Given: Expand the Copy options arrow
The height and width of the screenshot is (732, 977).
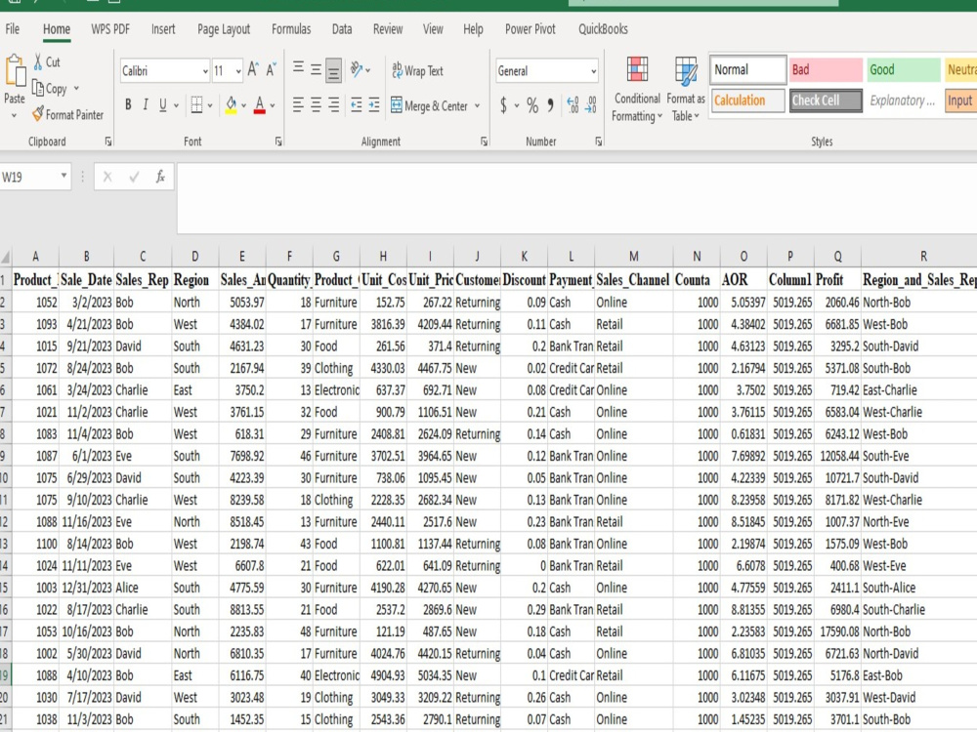Looking at the screenshot, I should point(76,89).
